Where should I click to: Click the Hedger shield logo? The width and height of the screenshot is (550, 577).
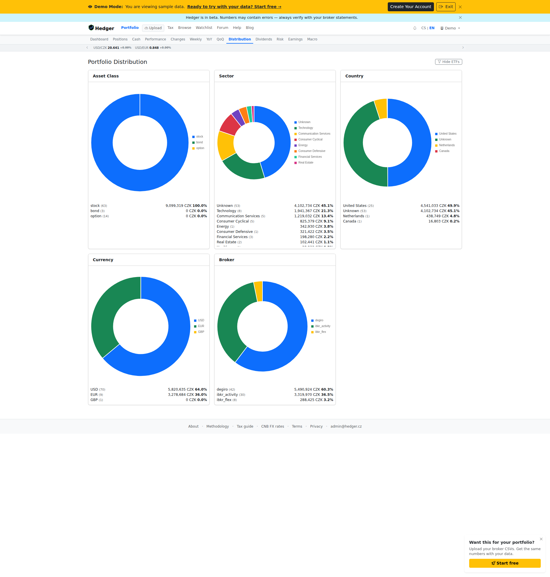click(91, 27)
